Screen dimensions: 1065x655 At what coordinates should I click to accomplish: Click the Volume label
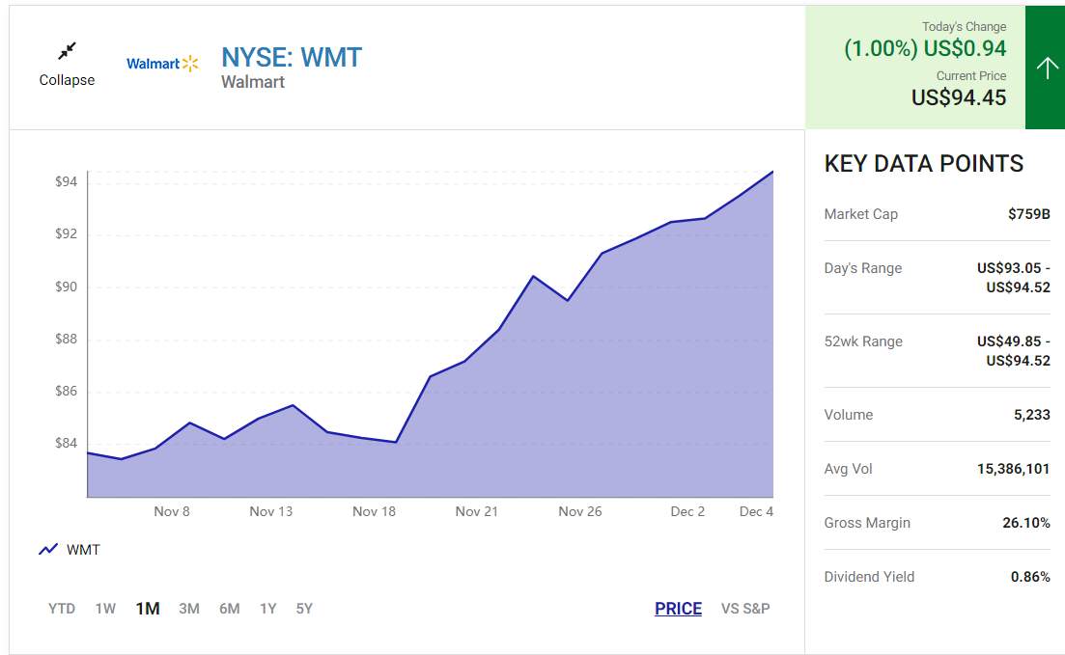click(849, 415)
